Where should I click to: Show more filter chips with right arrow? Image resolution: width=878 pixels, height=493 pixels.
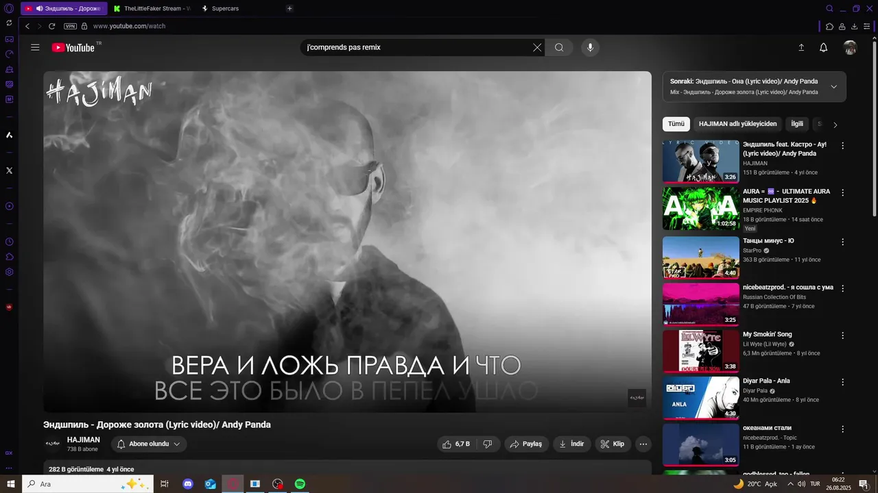(835, 125)
